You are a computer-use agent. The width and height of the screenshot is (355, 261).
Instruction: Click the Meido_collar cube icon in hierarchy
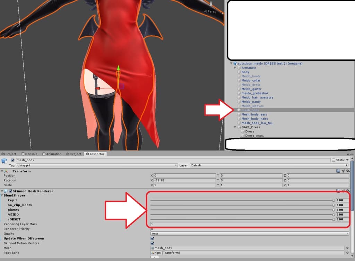click(239, 81)
